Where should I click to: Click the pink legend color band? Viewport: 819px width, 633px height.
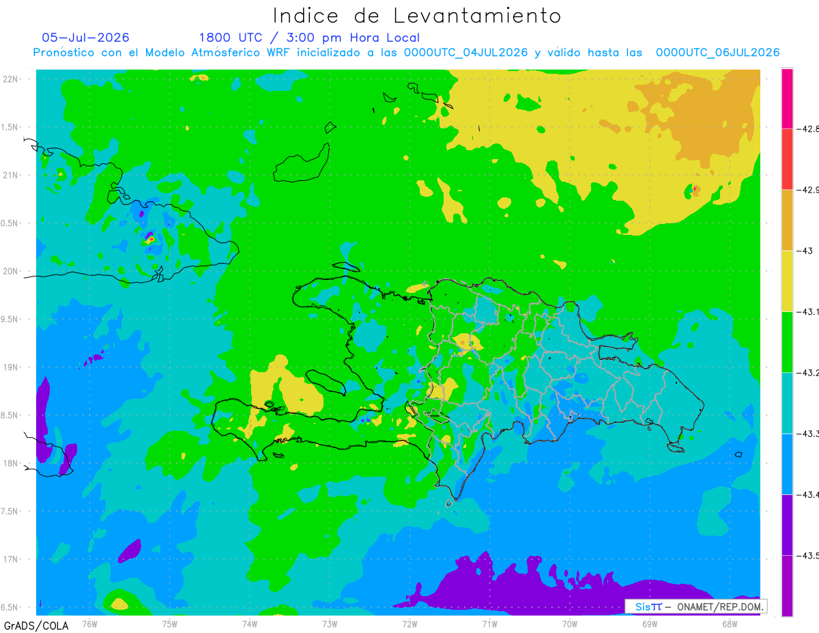pyautogui.click(x=787, y=98)
